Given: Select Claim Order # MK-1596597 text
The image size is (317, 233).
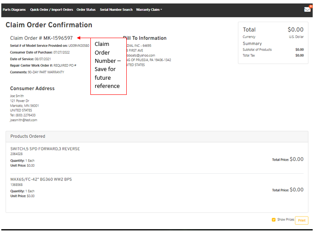Looking at the screenshot, I should tap(41, 38).
